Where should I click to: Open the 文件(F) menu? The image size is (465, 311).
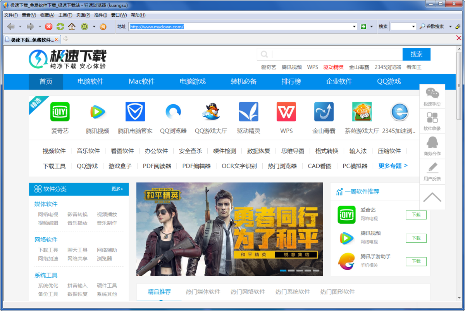pyautogui.click(x=11, y=15)
